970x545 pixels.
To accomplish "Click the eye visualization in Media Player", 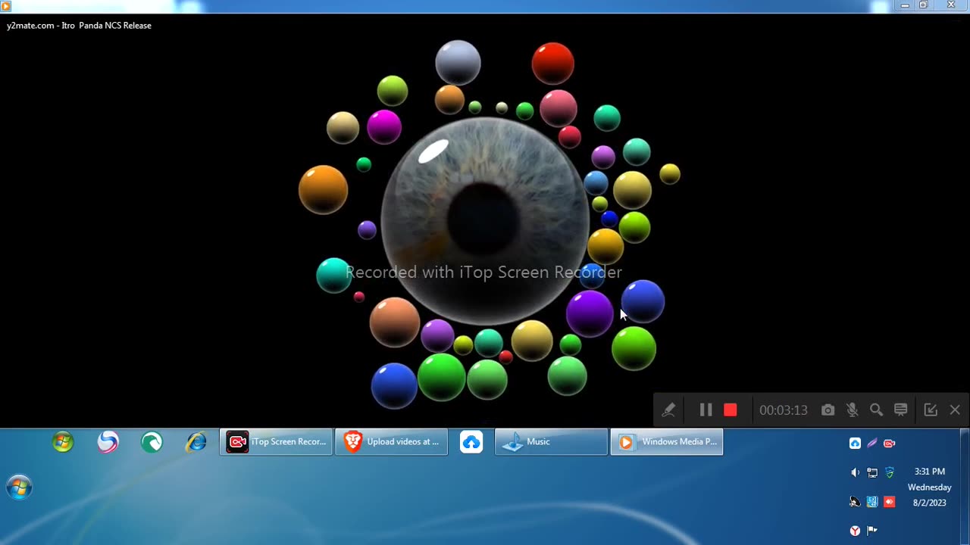I will coord(485,221).
